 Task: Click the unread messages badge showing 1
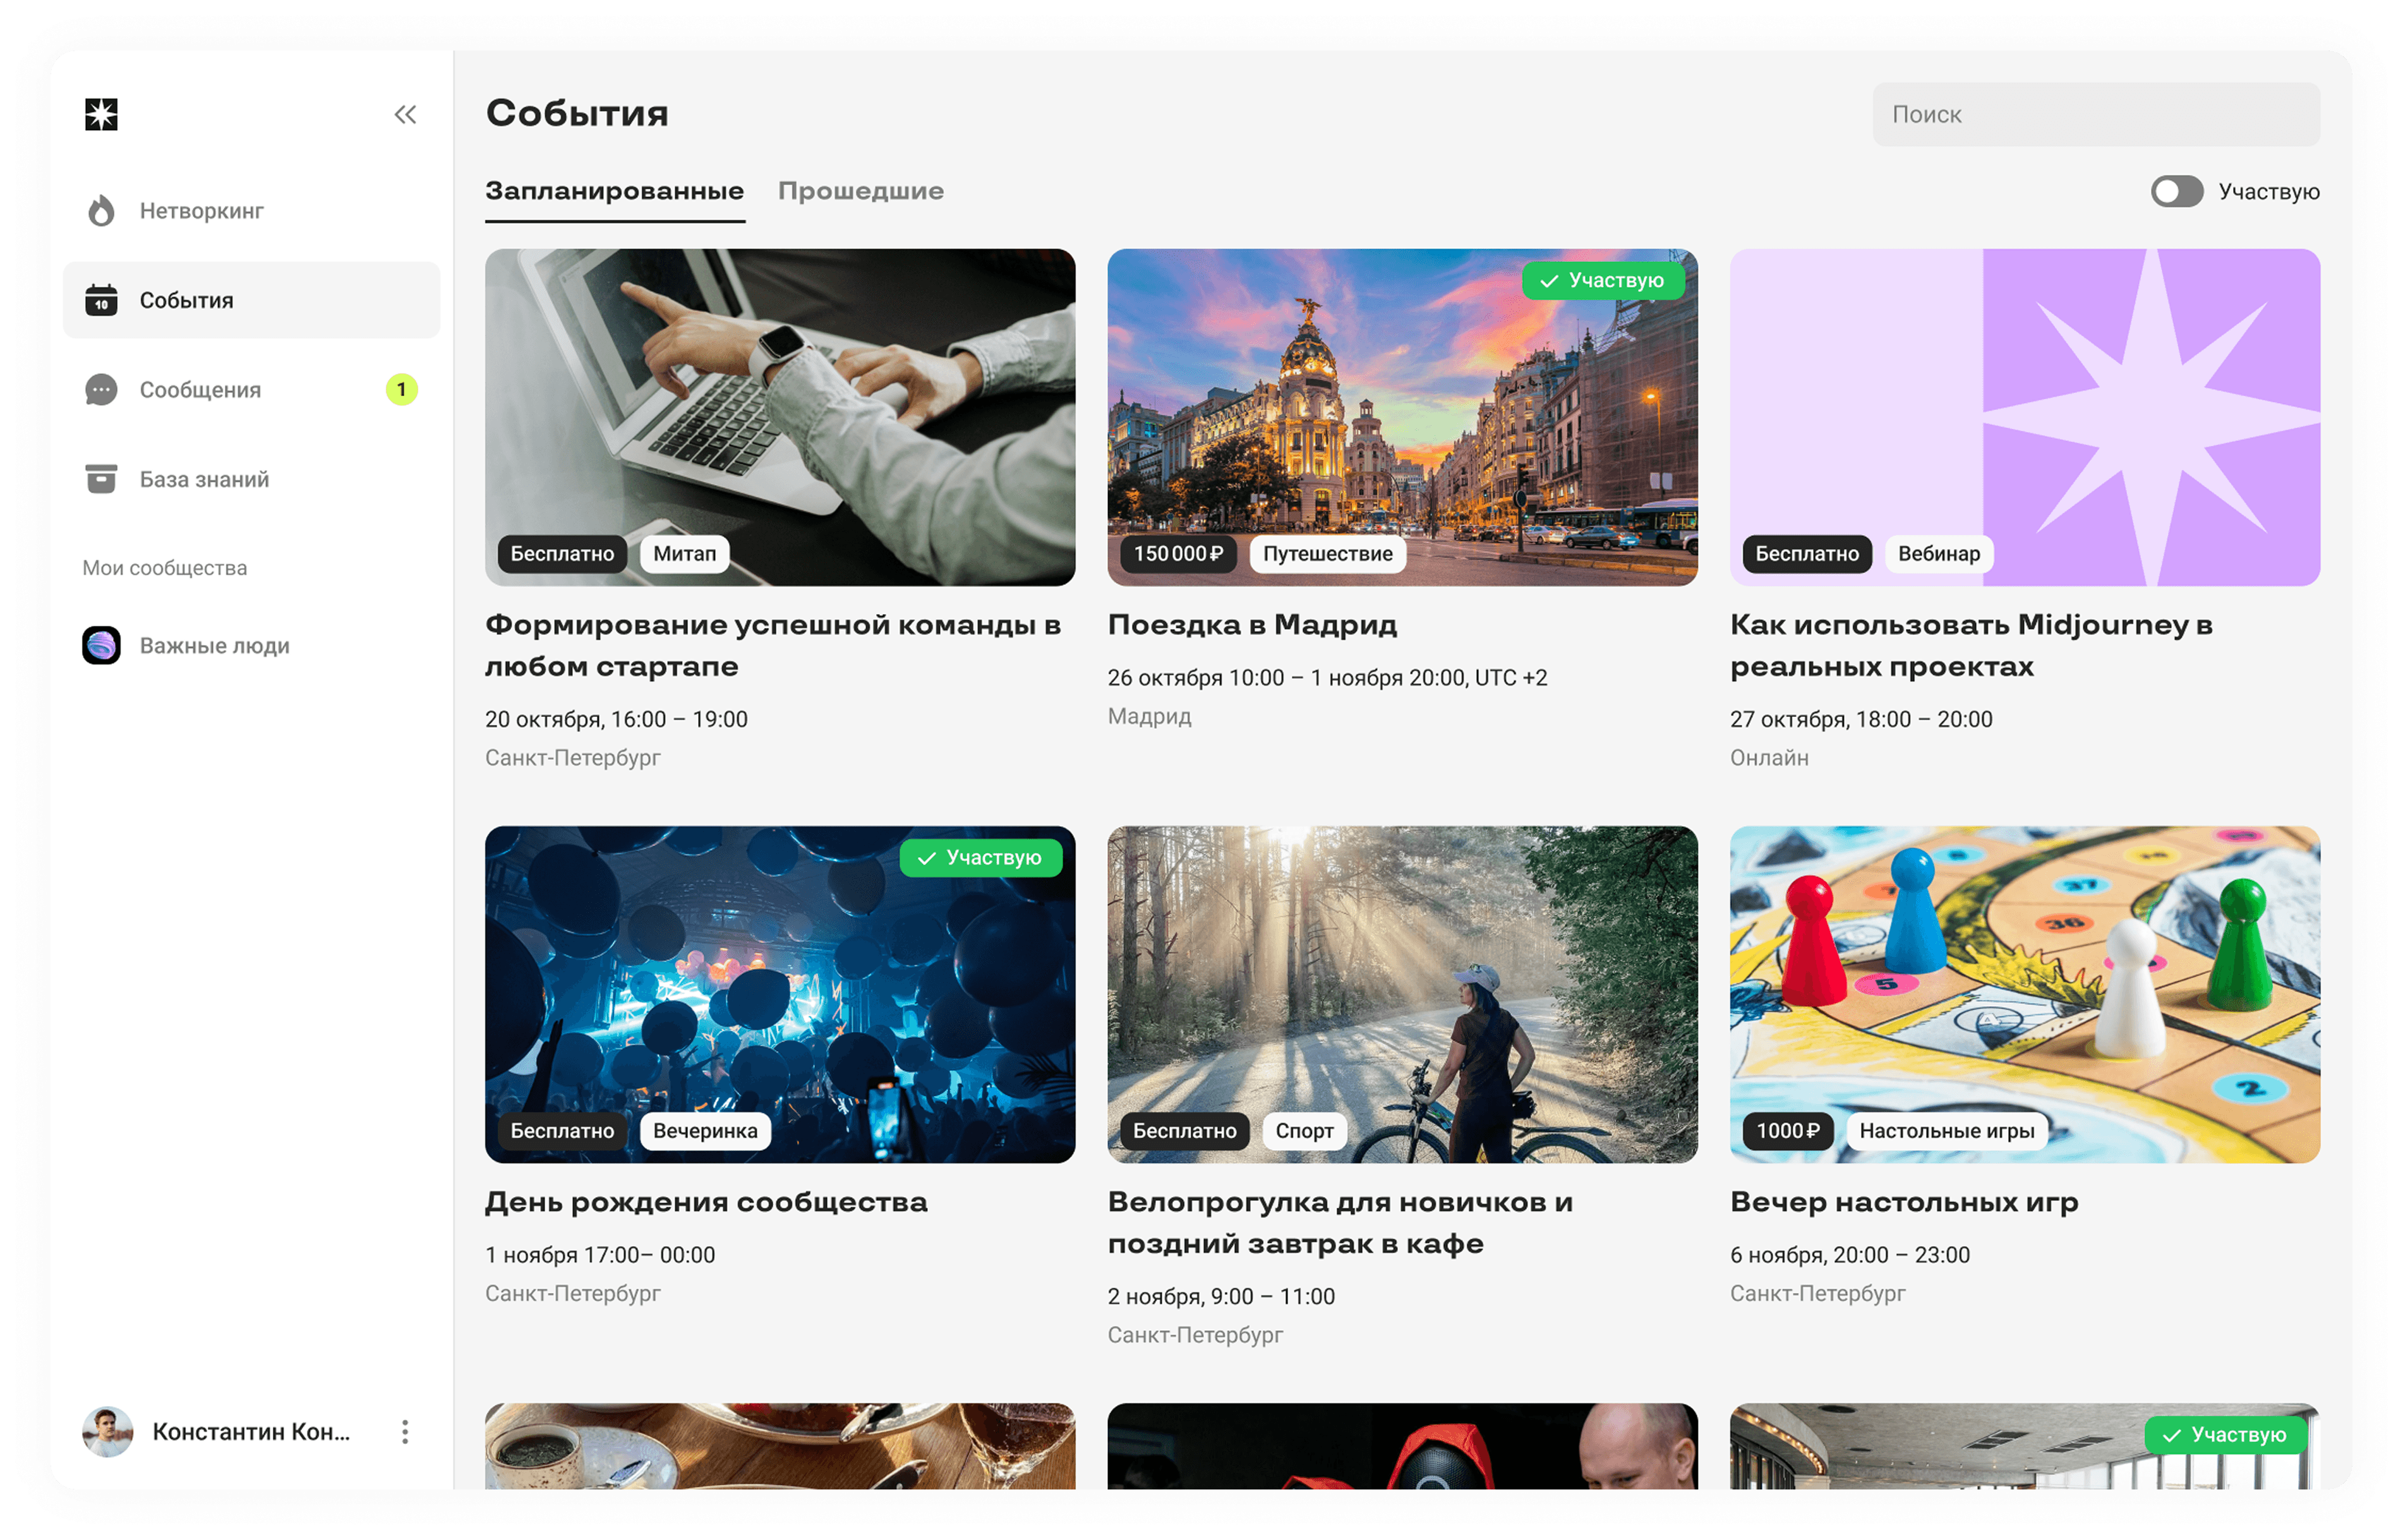402,390
